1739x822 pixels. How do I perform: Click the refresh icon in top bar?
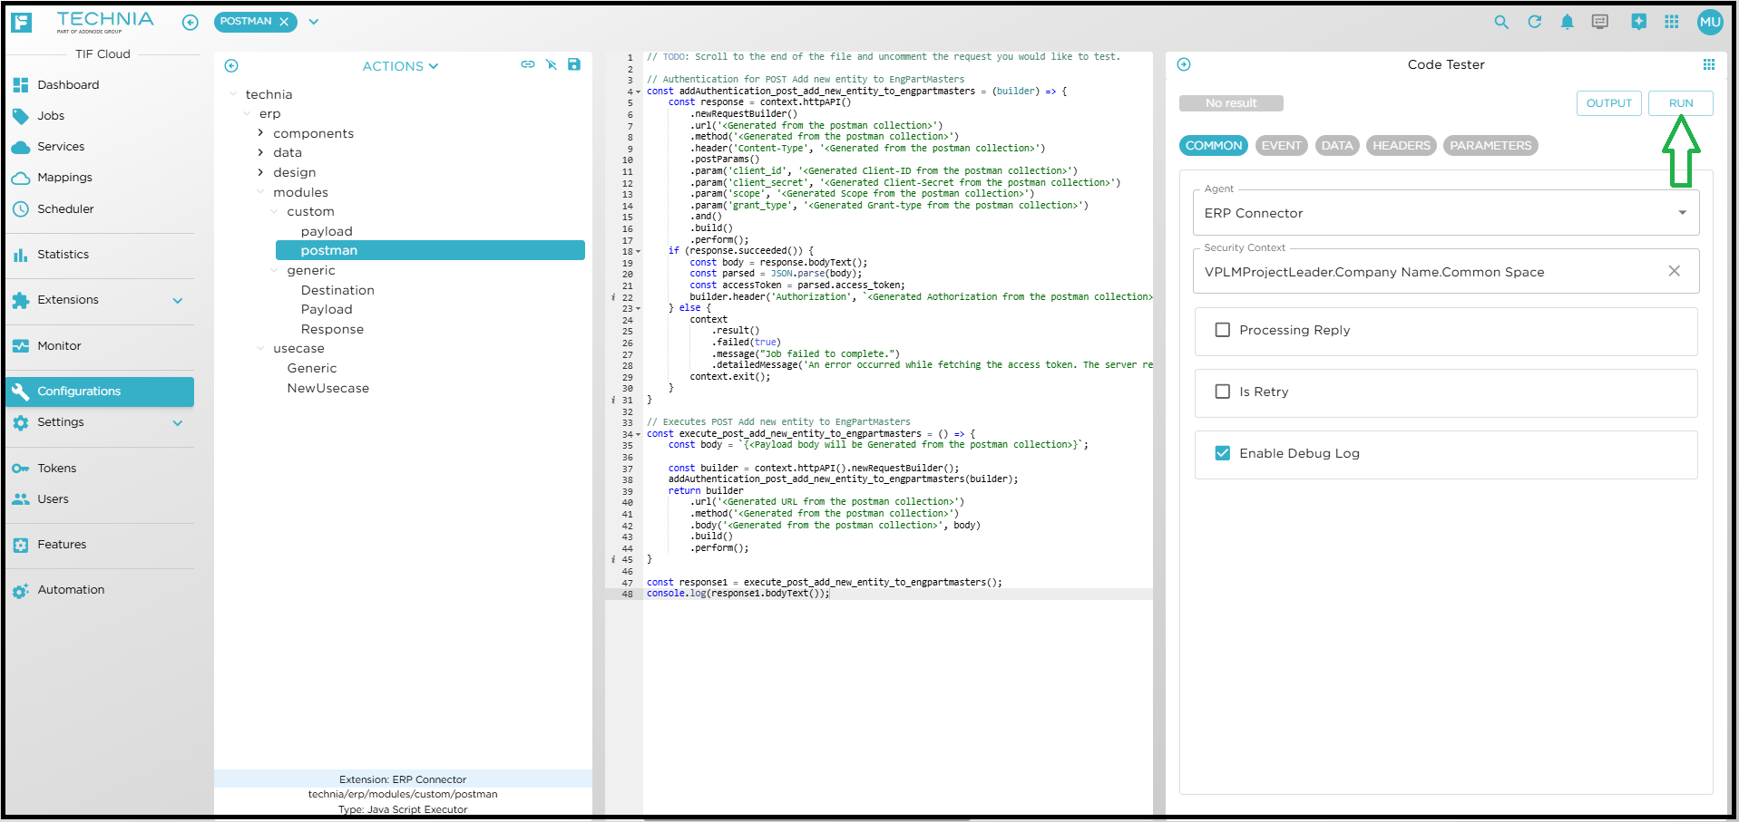(1534, 22)
